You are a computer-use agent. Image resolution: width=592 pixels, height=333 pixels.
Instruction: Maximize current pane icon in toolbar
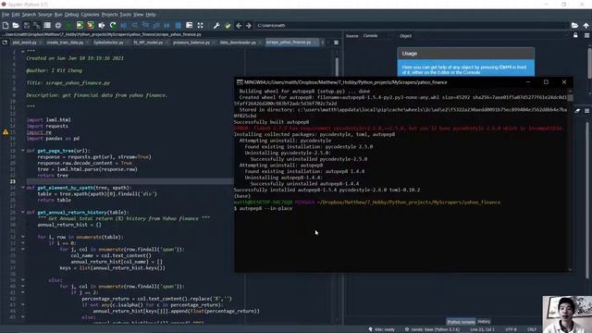click(x=189, y=25)
